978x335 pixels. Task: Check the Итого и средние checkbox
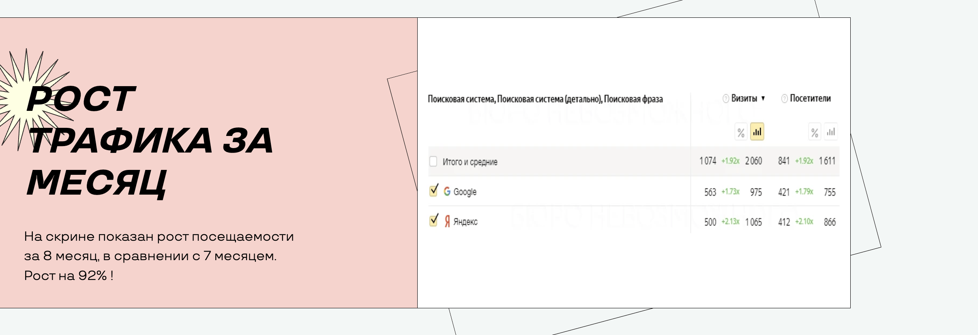click(x=433, y=161)
